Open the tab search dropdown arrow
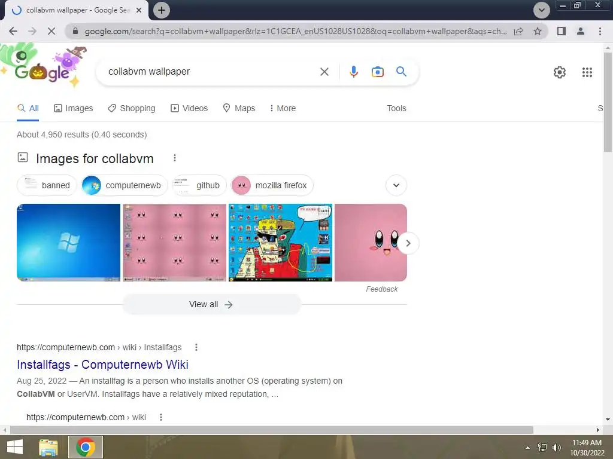Viewport: 613px width, 459px height. click(541, 10)
